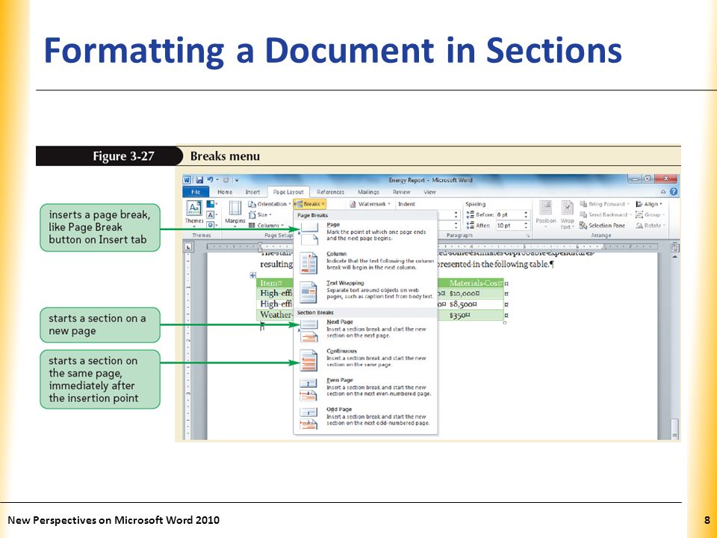This screenshot has width=717, height=538.
Task: Click the View Ruler toggle icon
Action: (x=674, y=247)
